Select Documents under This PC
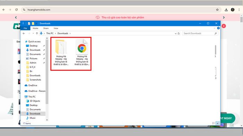 coord(33,109)
